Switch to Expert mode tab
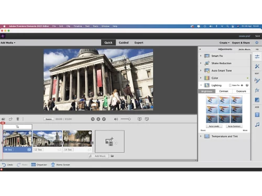 (139, 42)
